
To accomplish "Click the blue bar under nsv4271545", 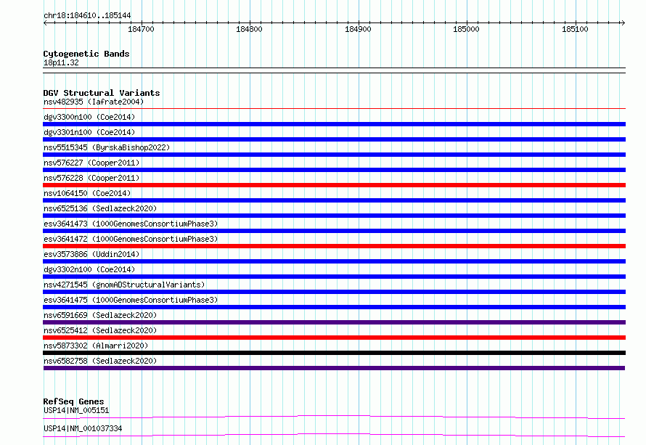I will pos(334,292).
